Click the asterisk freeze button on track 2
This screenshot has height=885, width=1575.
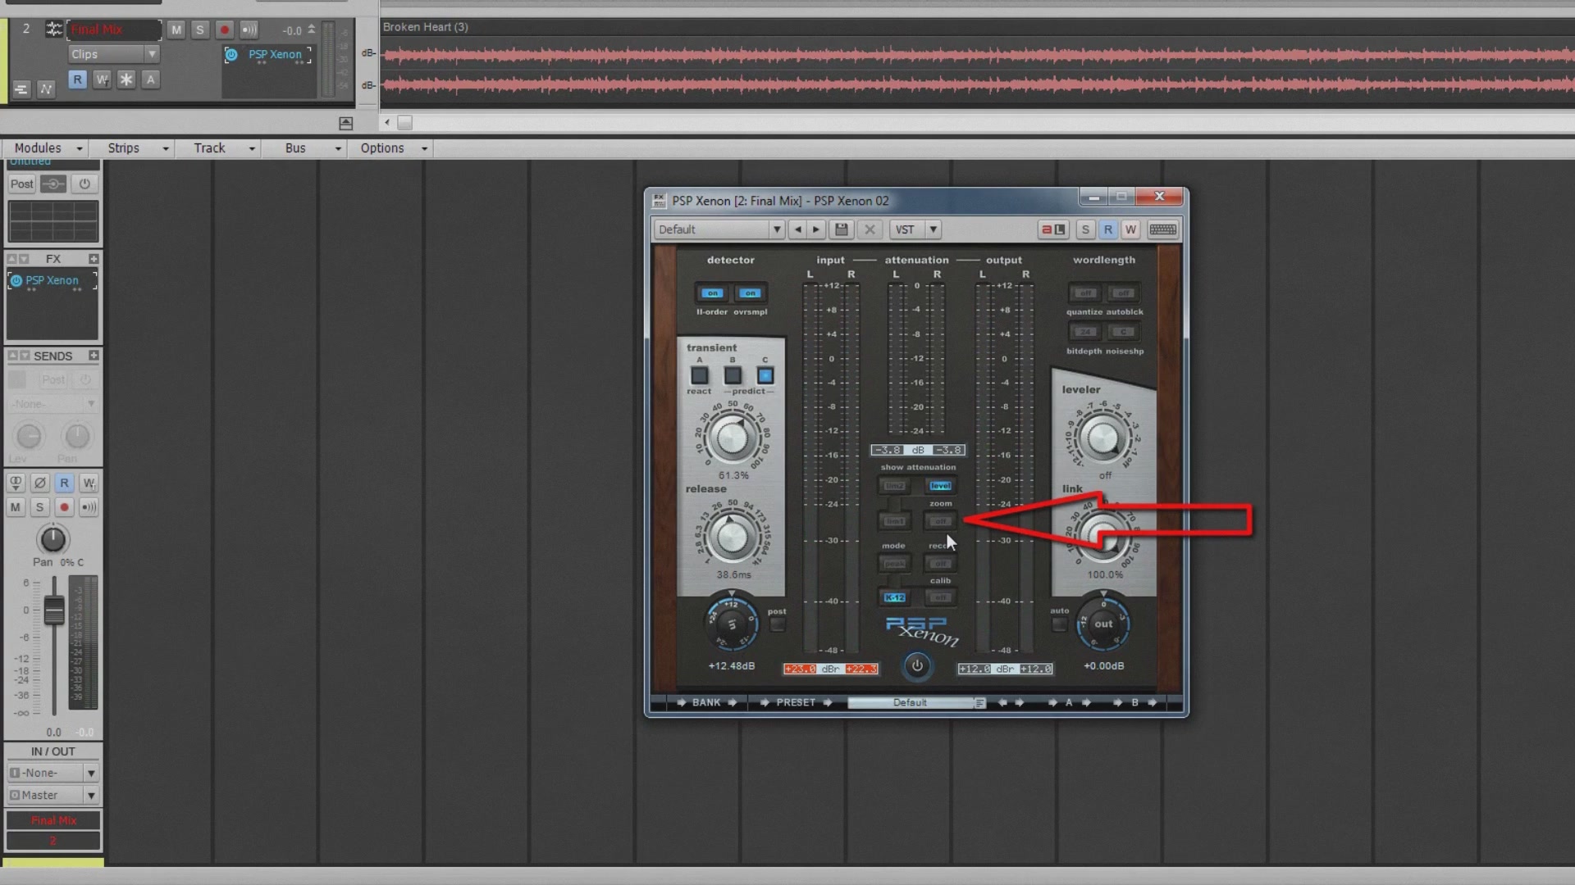(x=126, y=79)
